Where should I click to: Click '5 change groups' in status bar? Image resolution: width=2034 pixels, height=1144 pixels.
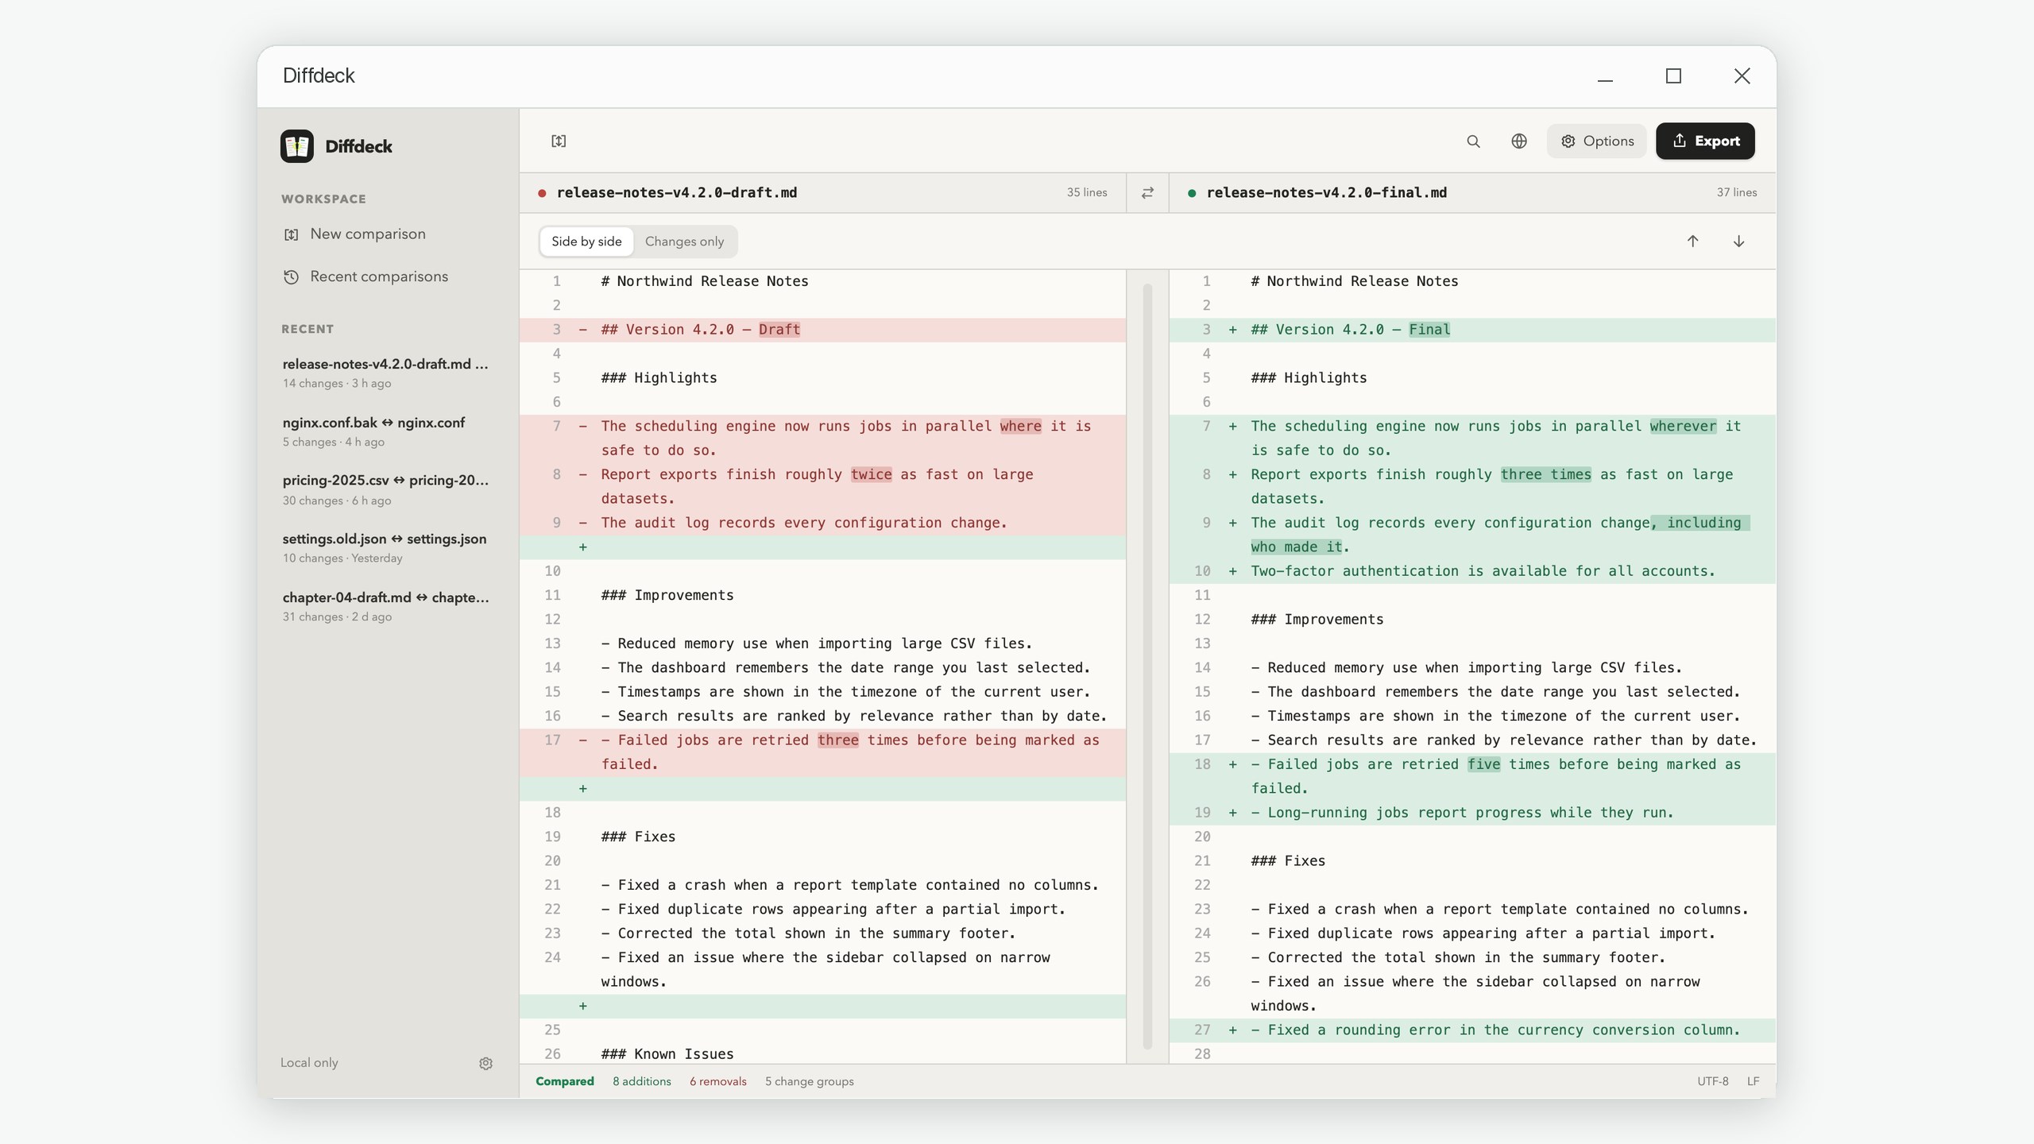(809, 1081)
